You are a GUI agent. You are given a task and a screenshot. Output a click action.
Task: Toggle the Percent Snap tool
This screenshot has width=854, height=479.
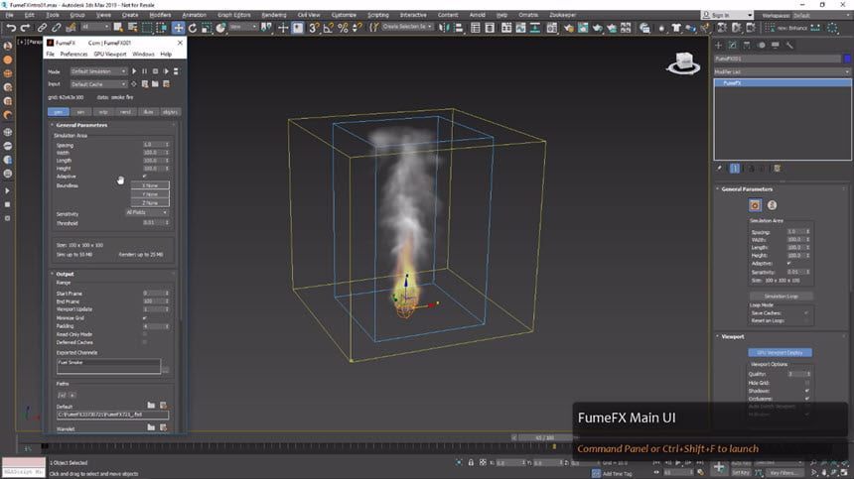(343, 28)
